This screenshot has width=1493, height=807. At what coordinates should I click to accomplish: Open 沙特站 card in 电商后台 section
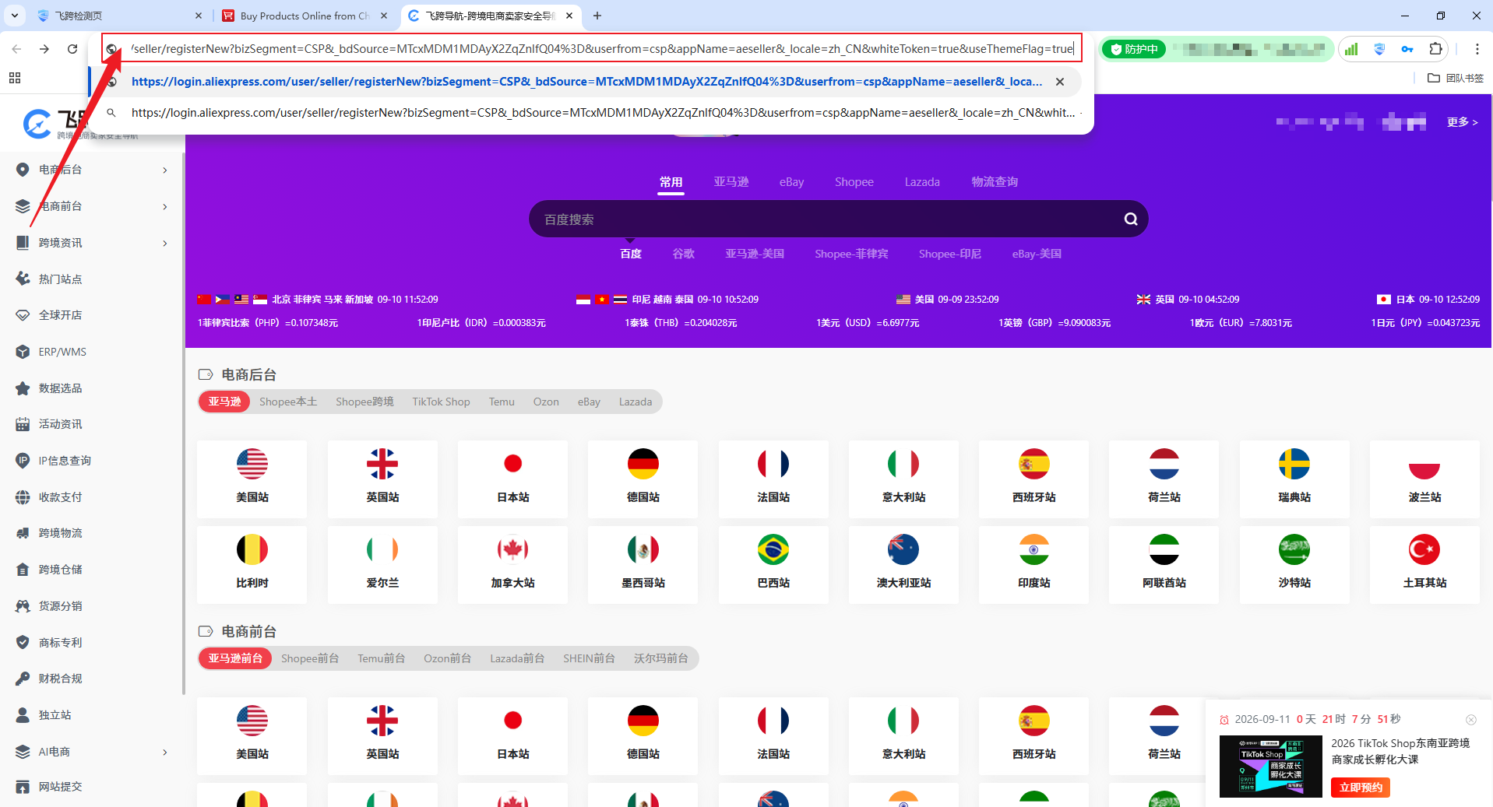pos(1294,565)
